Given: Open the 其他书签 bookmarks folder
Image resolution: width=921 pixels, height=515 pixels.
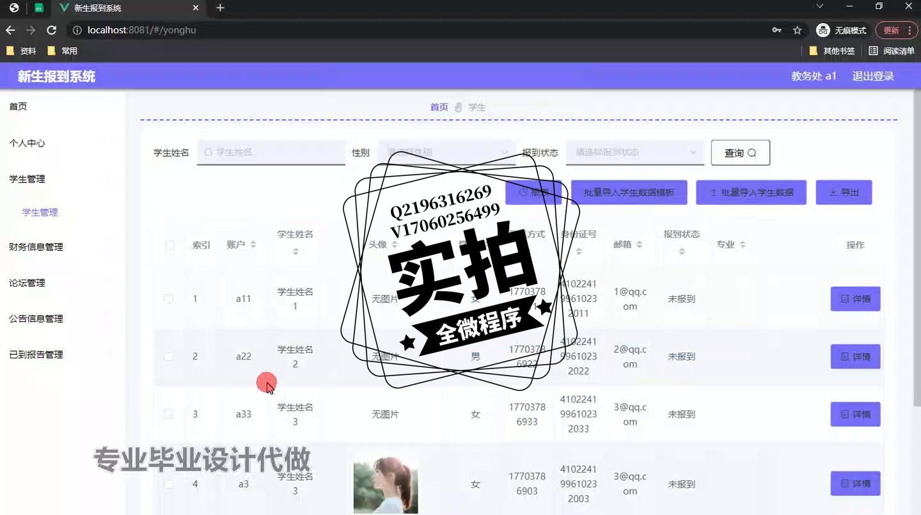Looking at the screenshot, I should [x=831, y=51].
